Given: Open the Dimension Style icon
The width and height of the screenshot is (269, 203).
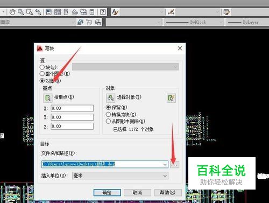Looking at the screenshot, I should click(171, 12).
